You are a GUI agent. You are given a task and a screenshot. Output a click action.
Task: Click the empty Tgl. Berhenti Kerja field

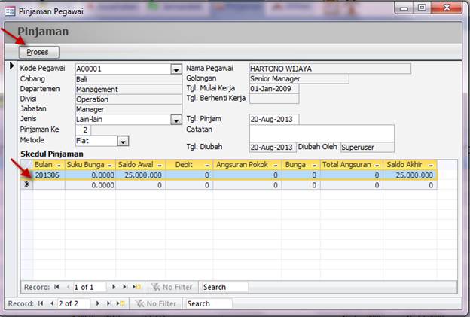click(x=274, y=99)
